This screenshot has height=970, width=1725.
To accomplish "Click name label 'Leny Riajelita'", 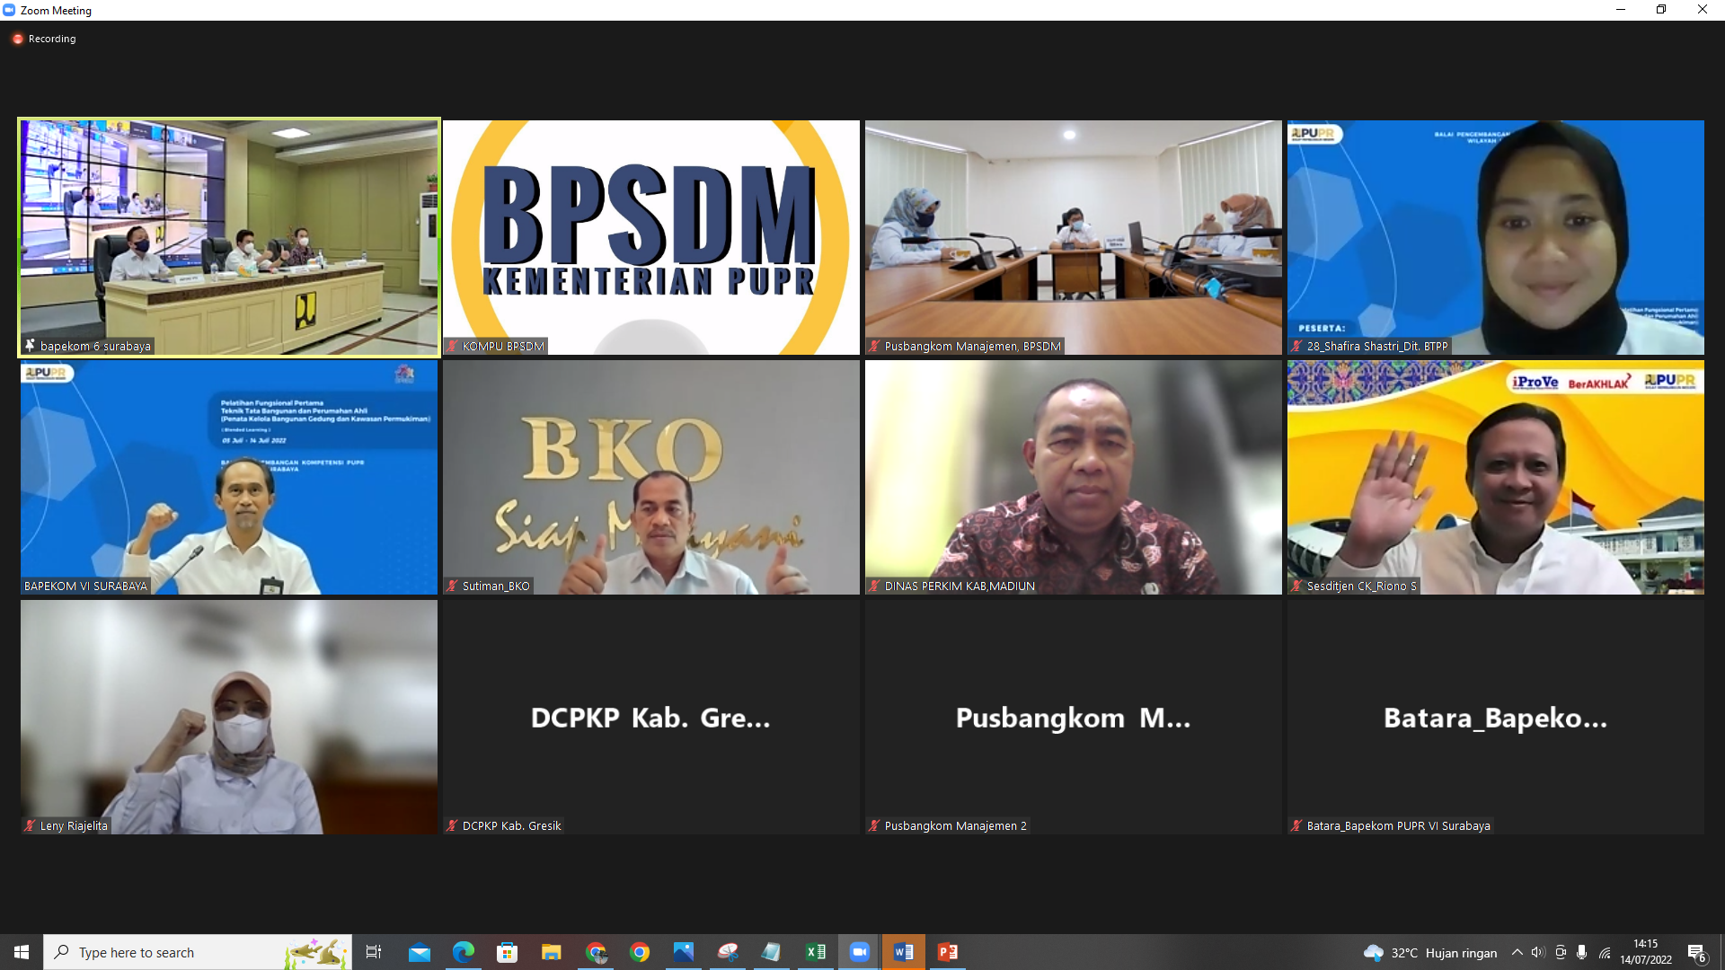I will 74,825.
